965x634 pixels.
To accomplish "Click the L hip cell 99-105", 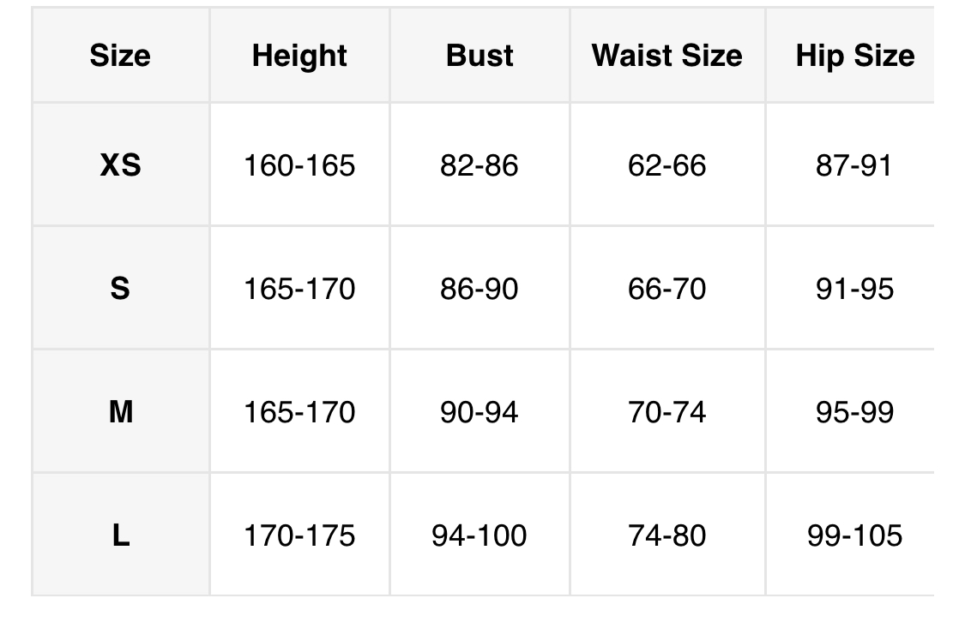I will point(854,536).
